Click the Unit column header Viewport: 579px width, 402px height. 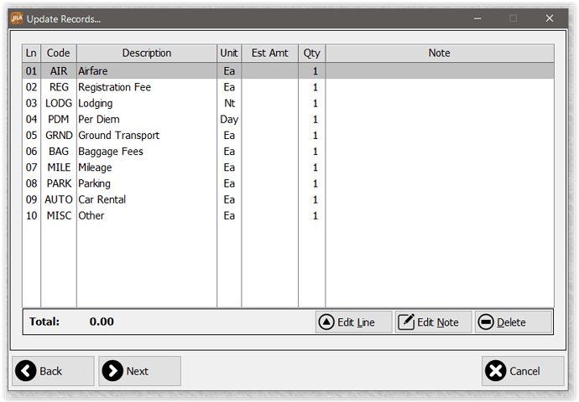pyautogui.click(x=229, y=53)
